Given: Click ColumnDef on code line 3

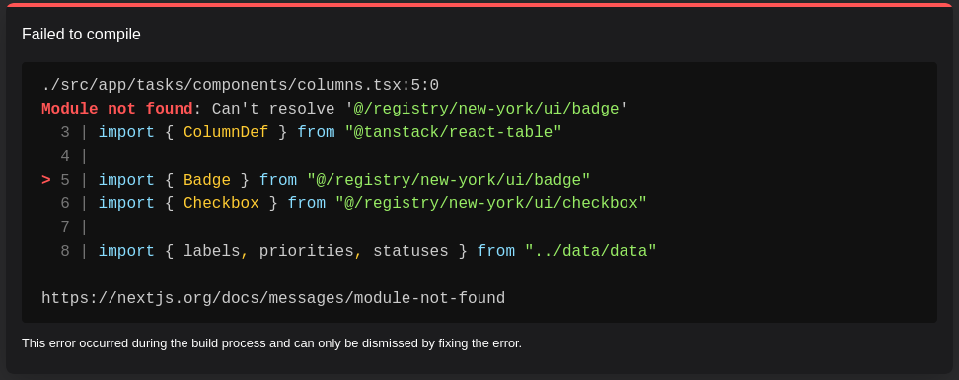Looking at the screenshot, I should pyautogui.click(x=226, y=132).
